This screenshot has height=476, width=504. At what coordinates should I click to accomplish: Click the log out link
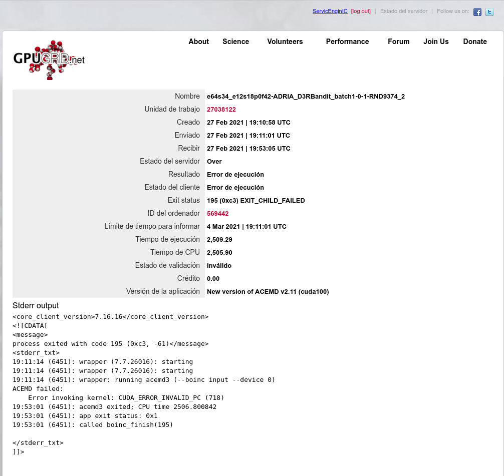(361, 11)
